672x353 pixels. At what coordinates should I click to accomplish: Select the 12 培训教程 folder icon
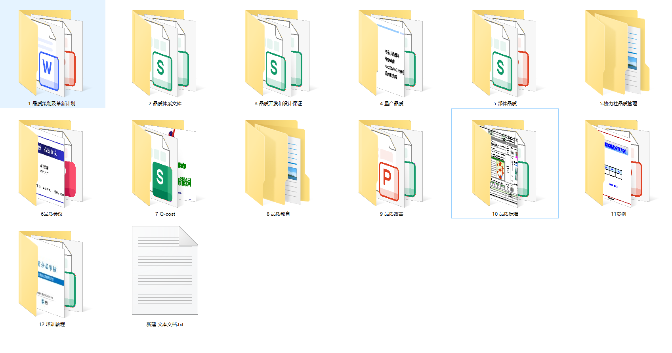tap(52, 274)
